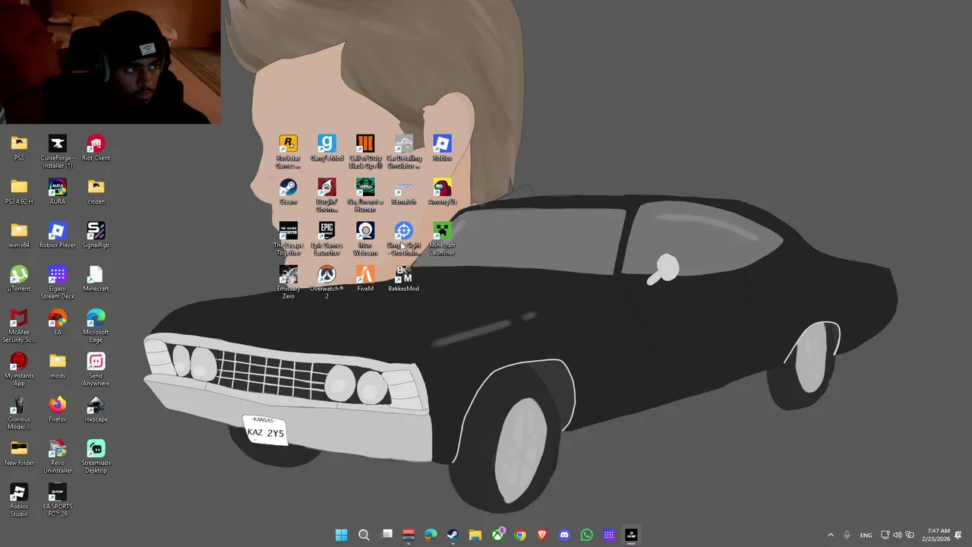Select the Firefox desktop shortcut

pyautogui.click(x=57, y=408)
